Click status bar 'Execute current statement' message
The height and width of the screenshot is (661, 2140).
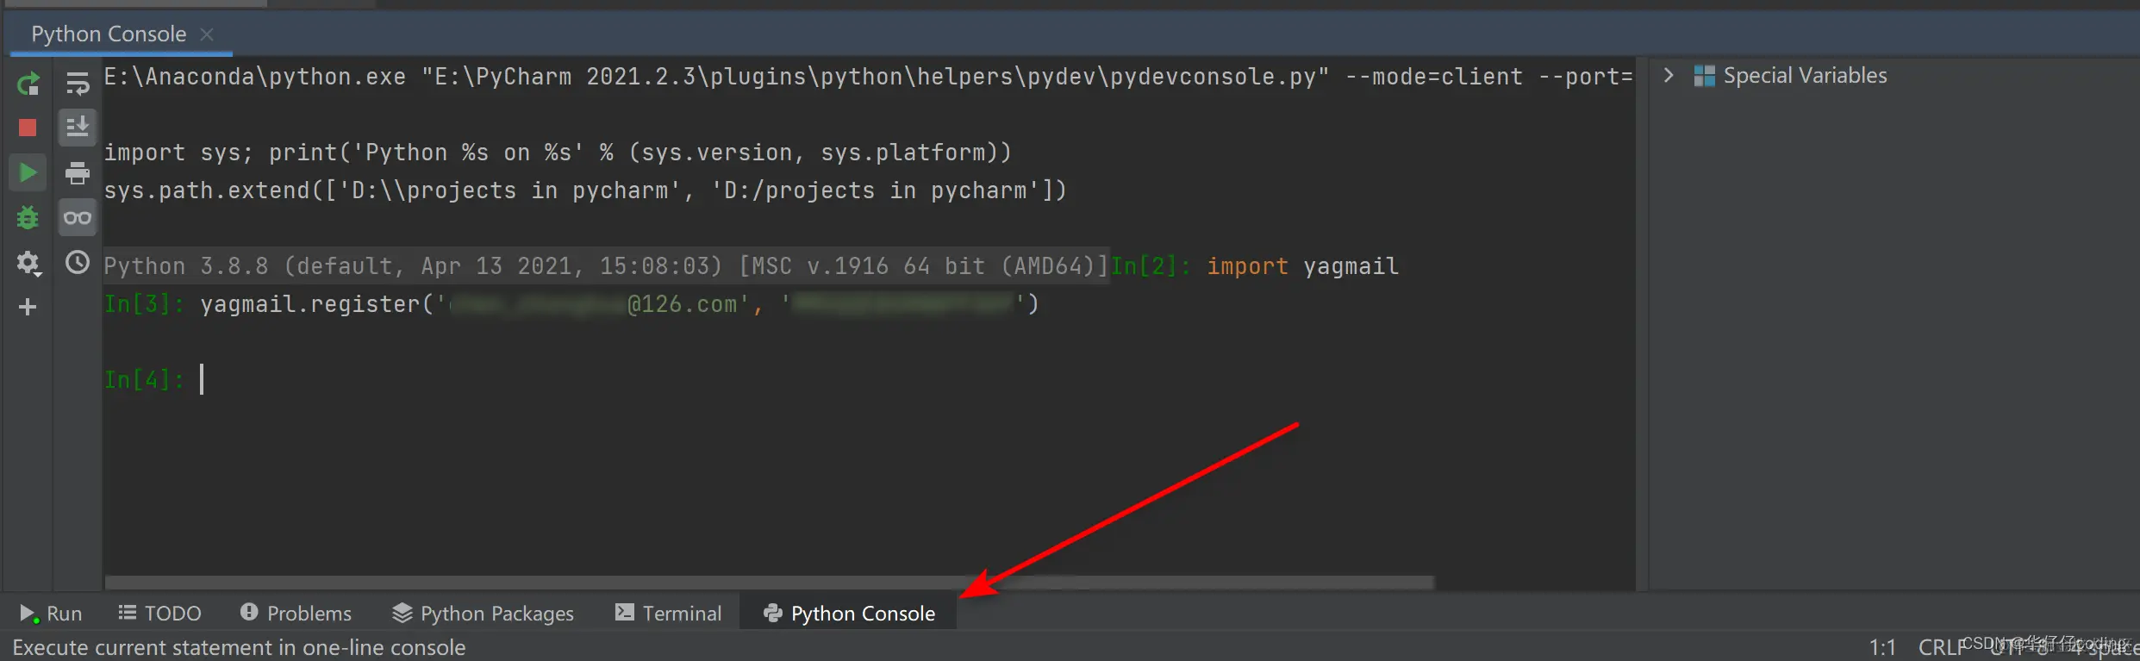(239, 648)
